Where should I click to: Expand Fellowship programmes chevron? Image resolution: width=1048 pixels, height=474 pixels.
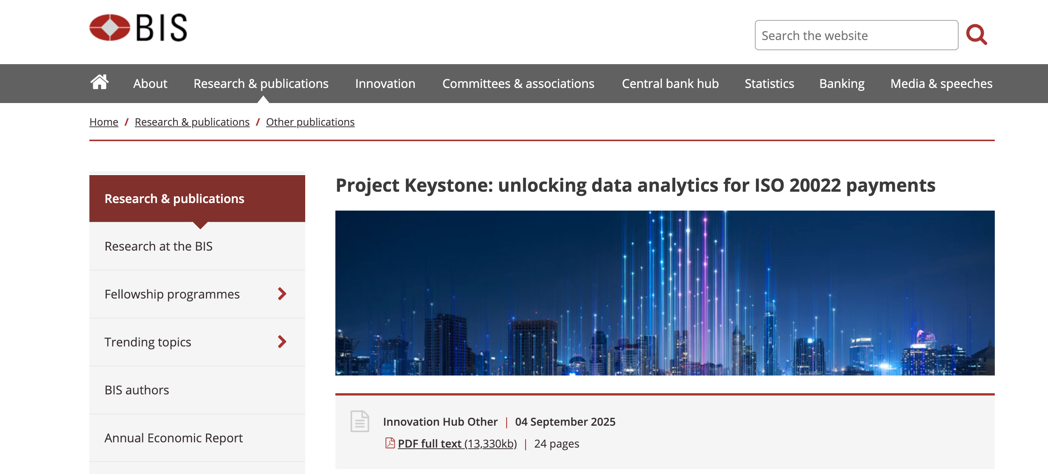[x=282, y=294]
